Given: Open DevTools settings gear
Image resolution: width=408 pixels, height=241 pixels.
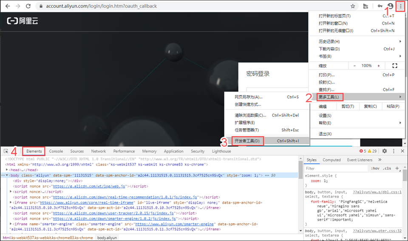Looking at the screenshot, I should (x=385, y=151).
